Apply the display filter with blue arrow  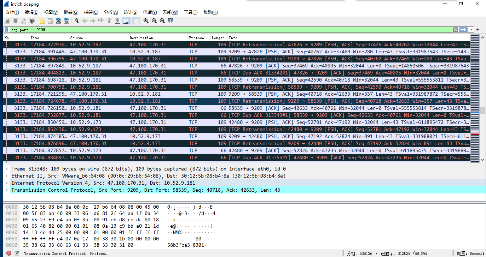point(463,30)
